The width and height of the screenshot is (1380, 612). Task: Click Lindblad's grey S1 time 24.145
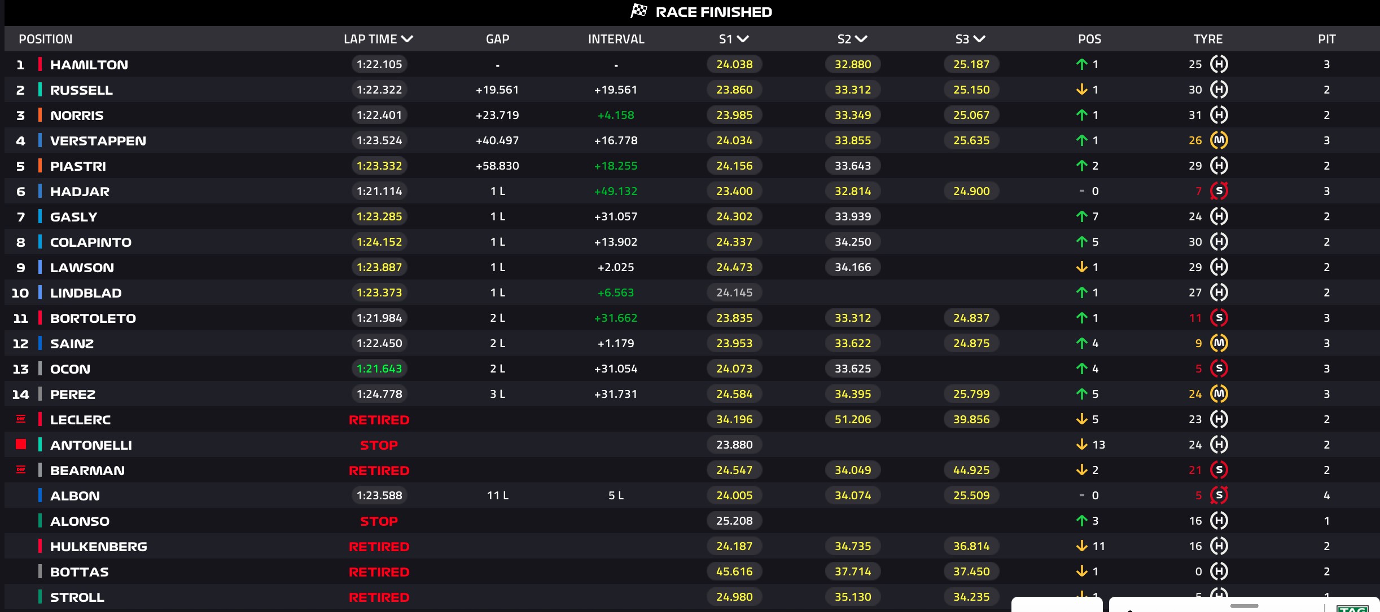pyautogui.click(x=734, y=292)
